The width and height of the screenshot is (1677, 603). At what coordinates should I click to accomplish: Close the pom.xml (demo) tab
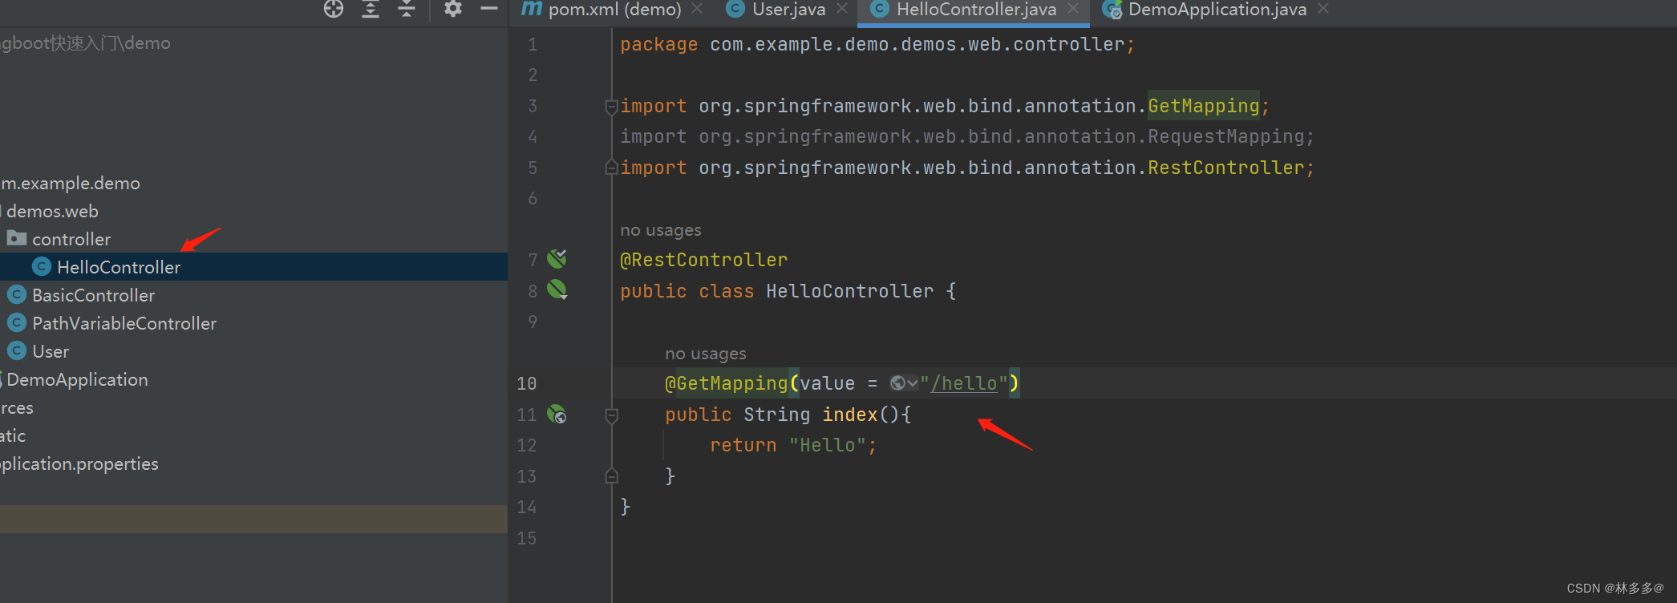click(x=697, y=9)
